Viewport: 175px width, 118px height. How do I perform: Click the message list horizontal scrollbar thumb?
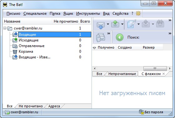[x=155, y=68]
